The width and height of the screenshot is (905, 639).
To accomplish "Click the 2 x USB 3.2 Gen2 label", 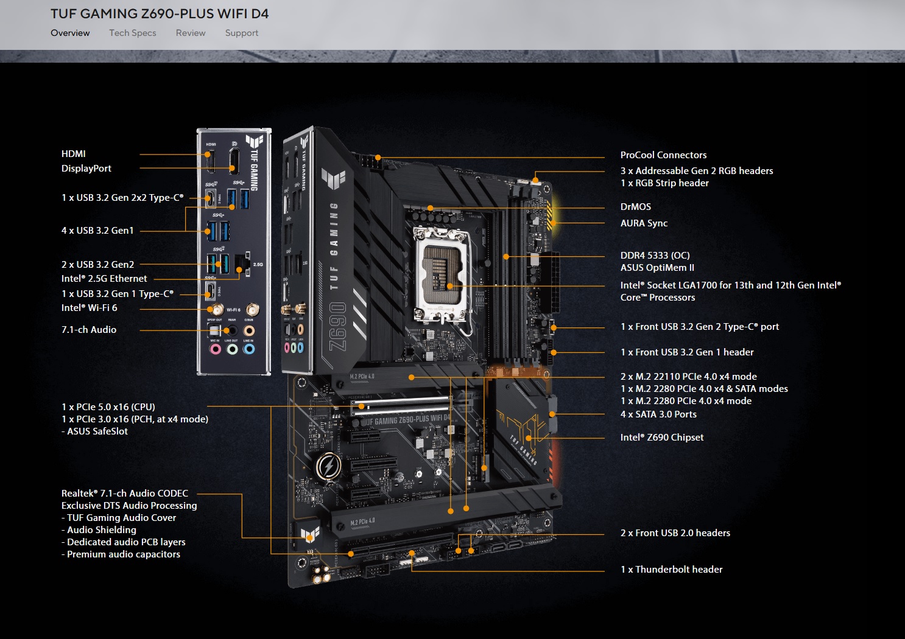I will (x=97, y=265).
